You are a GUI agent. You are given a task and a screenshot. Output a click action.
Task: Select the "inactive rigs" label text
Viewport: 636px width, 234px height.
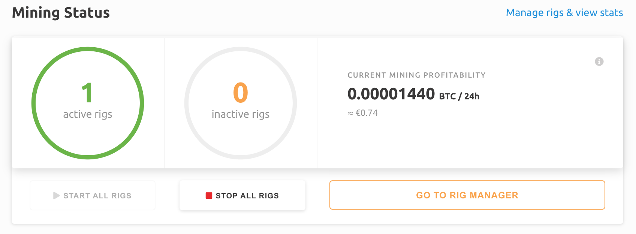point(241,114)
